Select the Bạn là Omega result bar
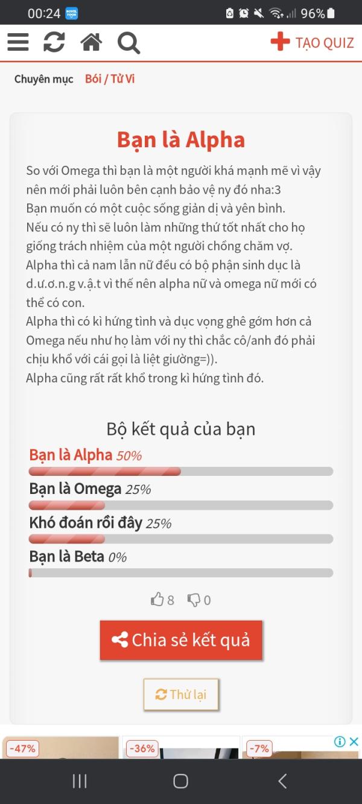This screenshot has height=804, width=362. (x=181, y=505)
